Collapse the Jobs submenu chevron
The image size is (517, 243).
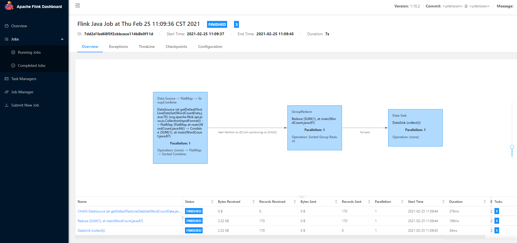coord(62,39)
